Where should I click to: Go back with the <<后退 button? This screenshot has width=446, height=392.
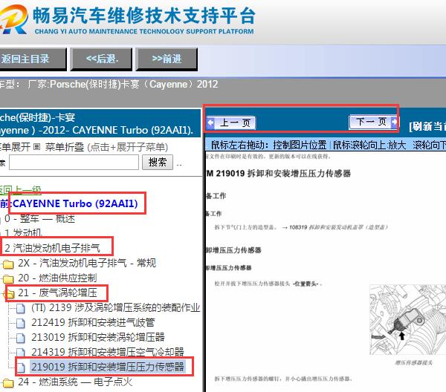tap(101, 59)
